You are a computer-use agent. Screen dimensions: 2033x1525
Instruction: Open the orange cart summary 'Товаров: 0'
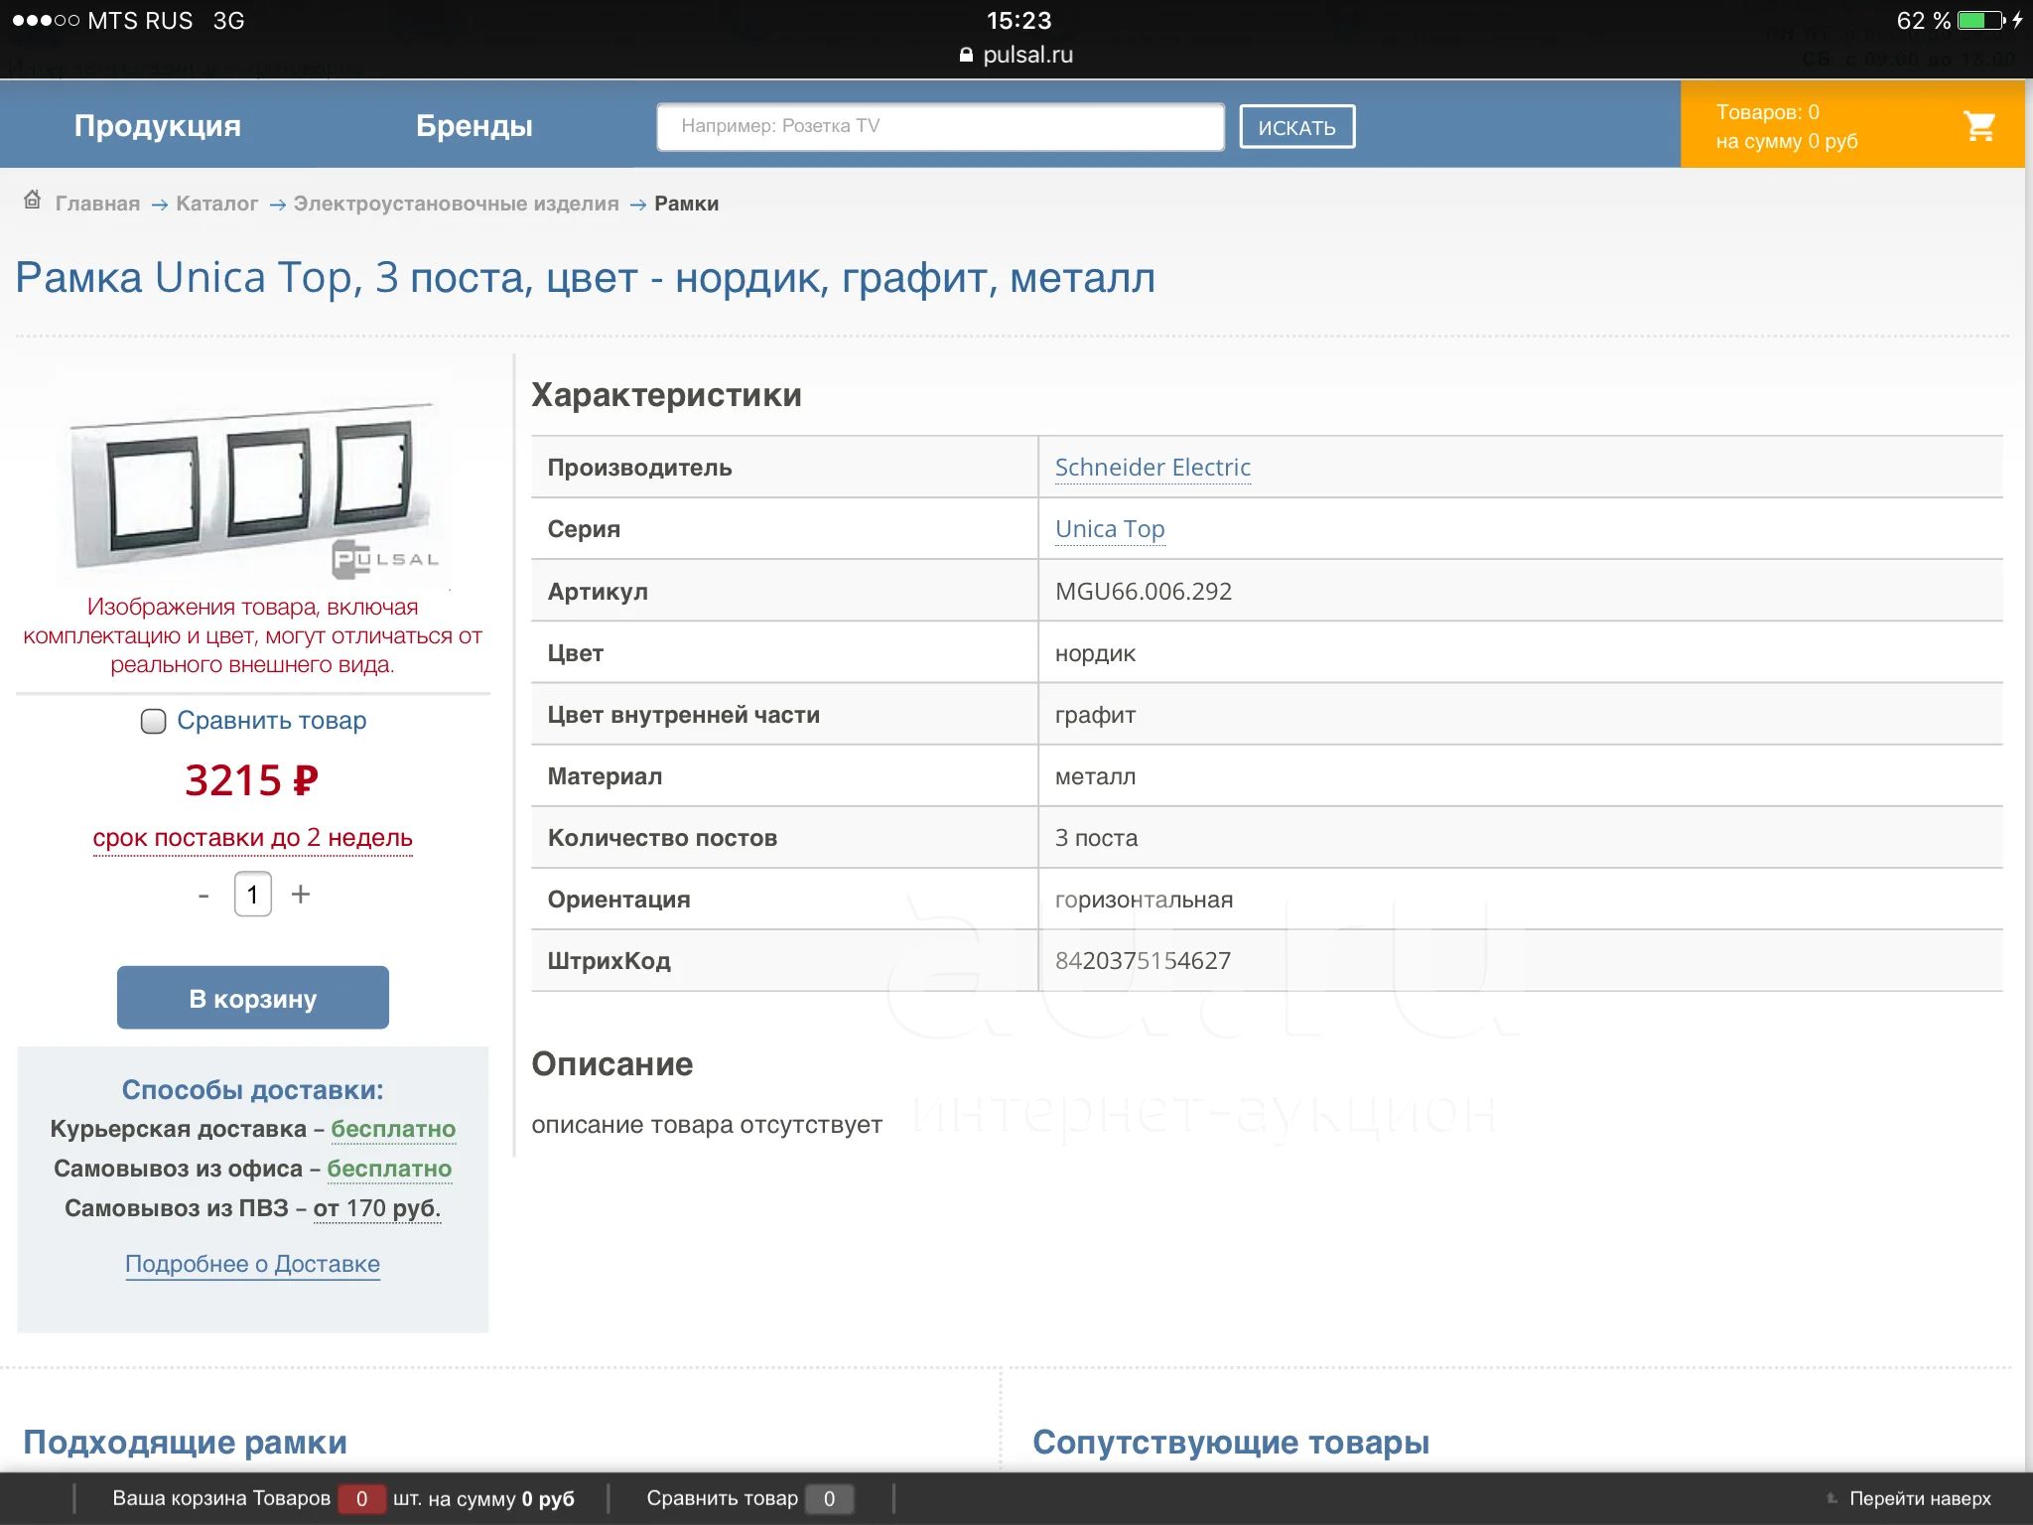coord(1852,125)
